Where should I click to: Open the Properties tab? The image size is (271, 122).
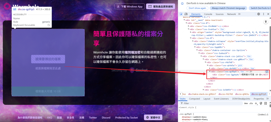pos(259,99)
